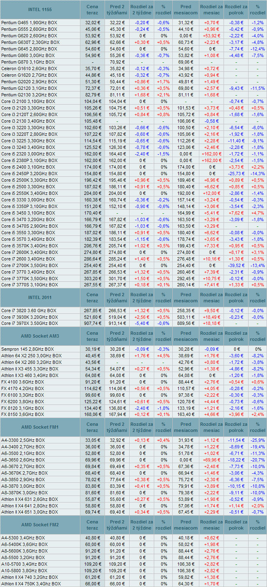The image size is (267, 587).
Task: Click the AMD Socket FM2 section header
Action: click(40, 525)
